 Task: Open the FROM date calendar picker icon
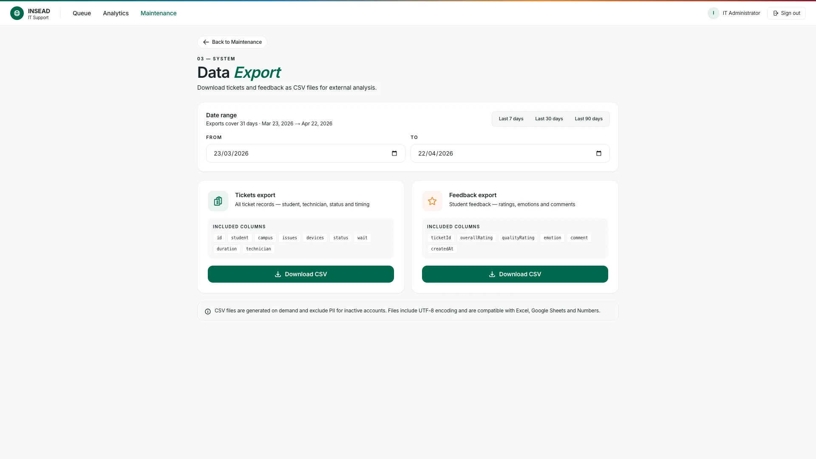tap(394, 153)
